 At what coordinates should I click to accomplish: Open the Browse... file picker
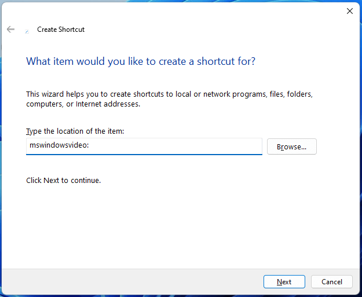coord(291,146)
